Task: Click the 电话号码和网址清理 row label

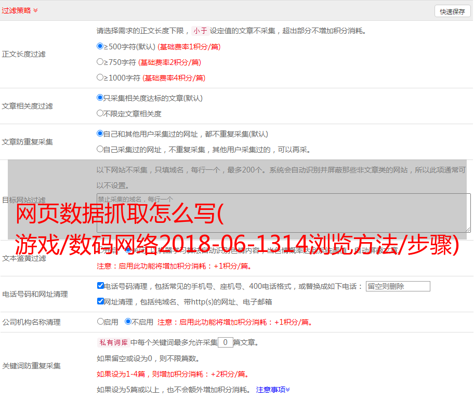Action: click(x=35, y=294)
